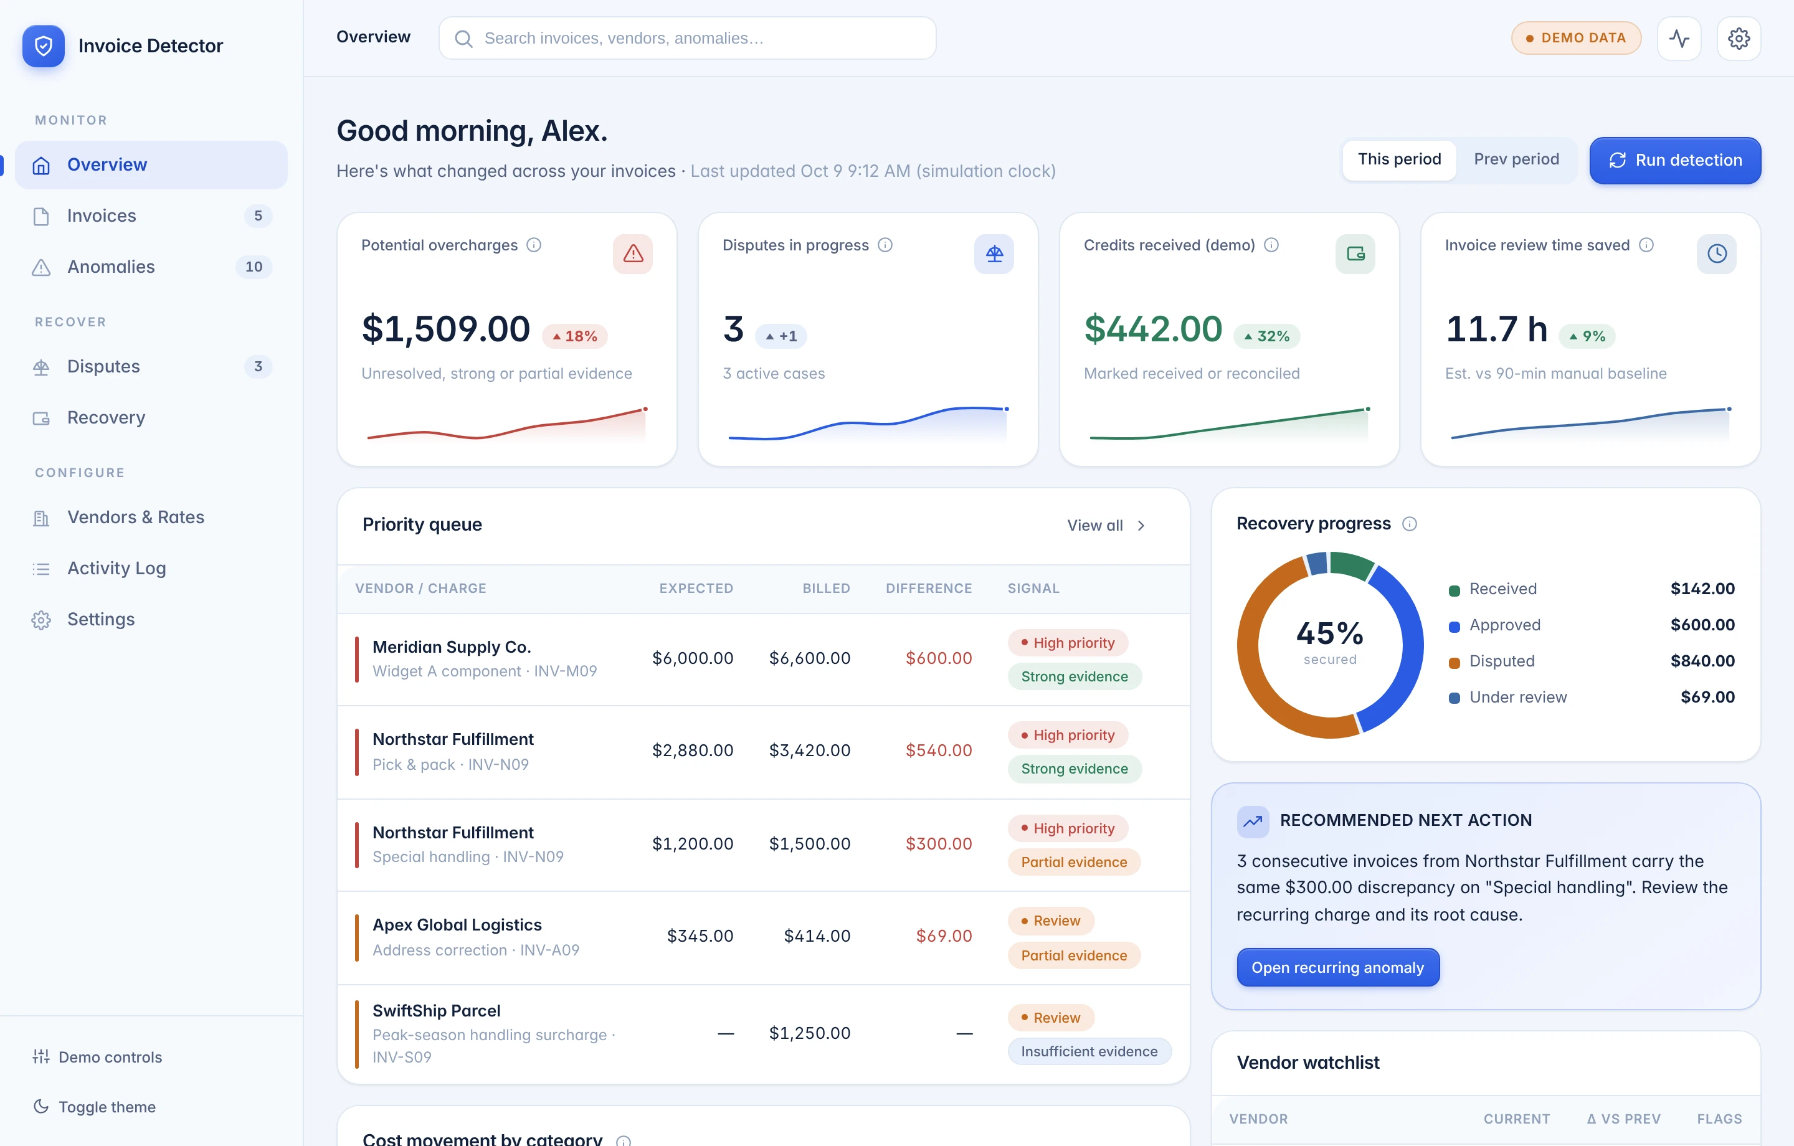Click Open recurring anomaly button

pos(1337,967)
